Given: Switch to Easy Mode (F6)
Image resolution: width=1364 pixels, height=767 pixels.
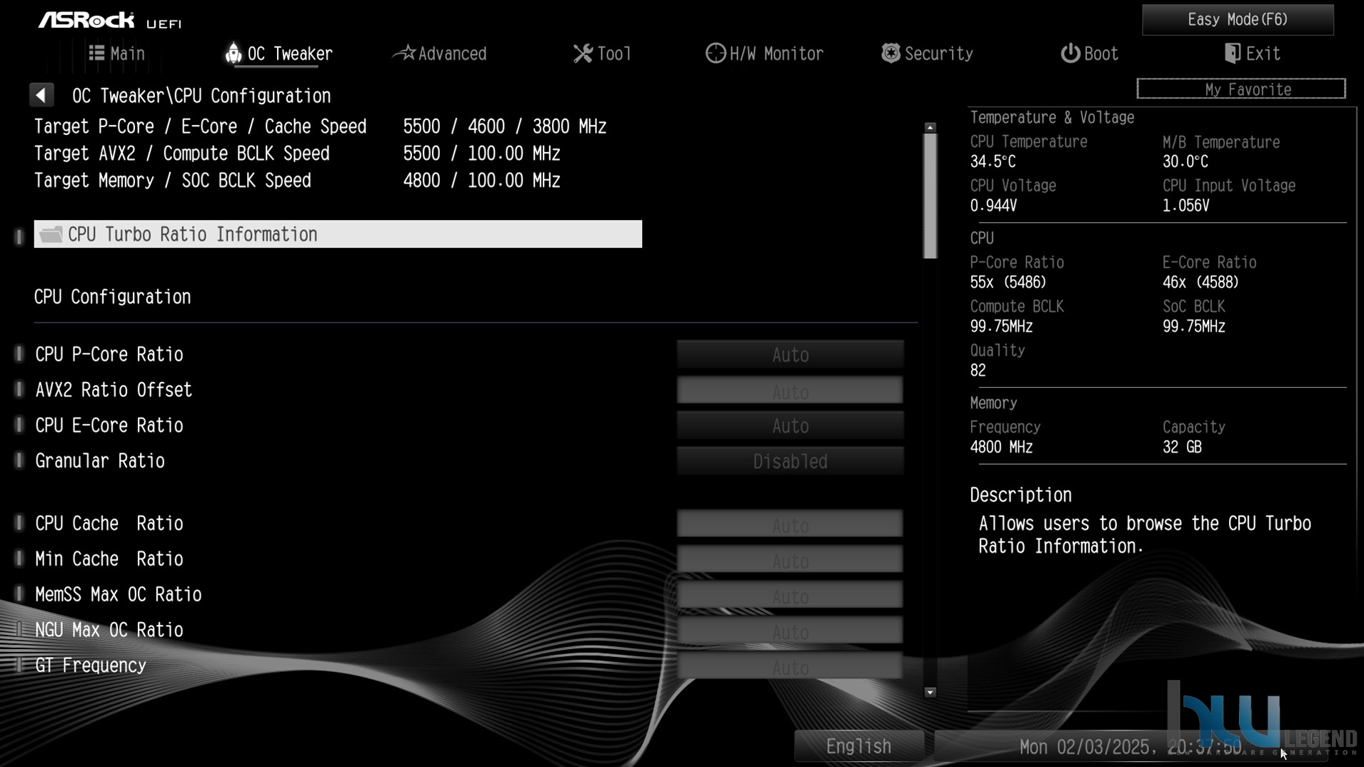Looking at the screenshot, I should [x=1238, y=19].
